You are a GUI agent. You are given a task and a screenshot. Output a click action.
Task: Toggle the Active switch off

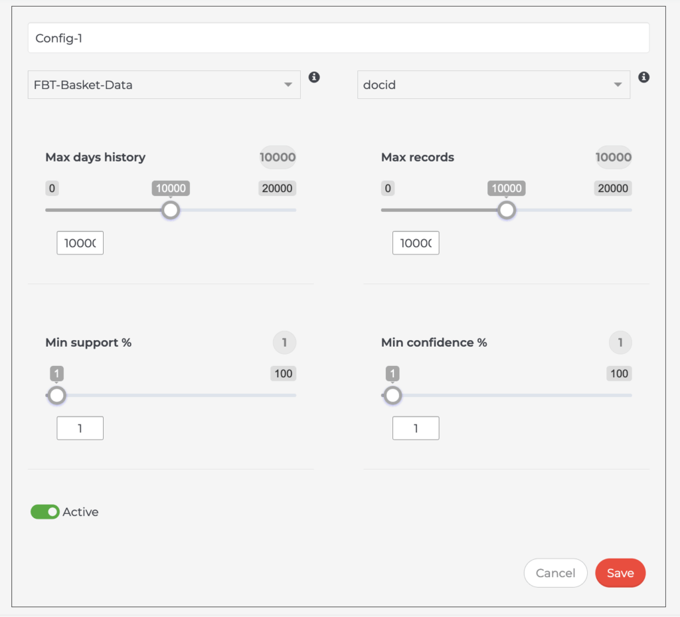(45, 512)
